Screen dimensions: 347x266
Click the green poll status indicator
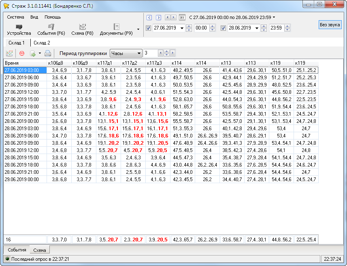point(7,259)
